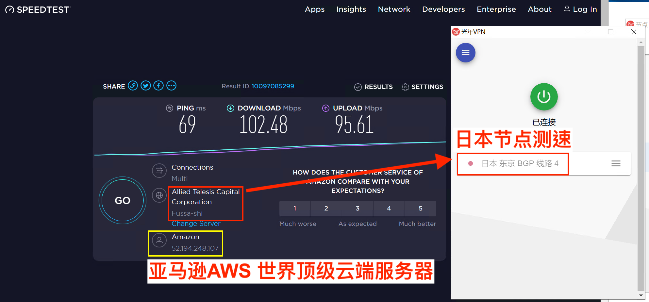Rate Amazon service as 5
Viewport: 649px width, 302px height.
[x=421, y=209]
